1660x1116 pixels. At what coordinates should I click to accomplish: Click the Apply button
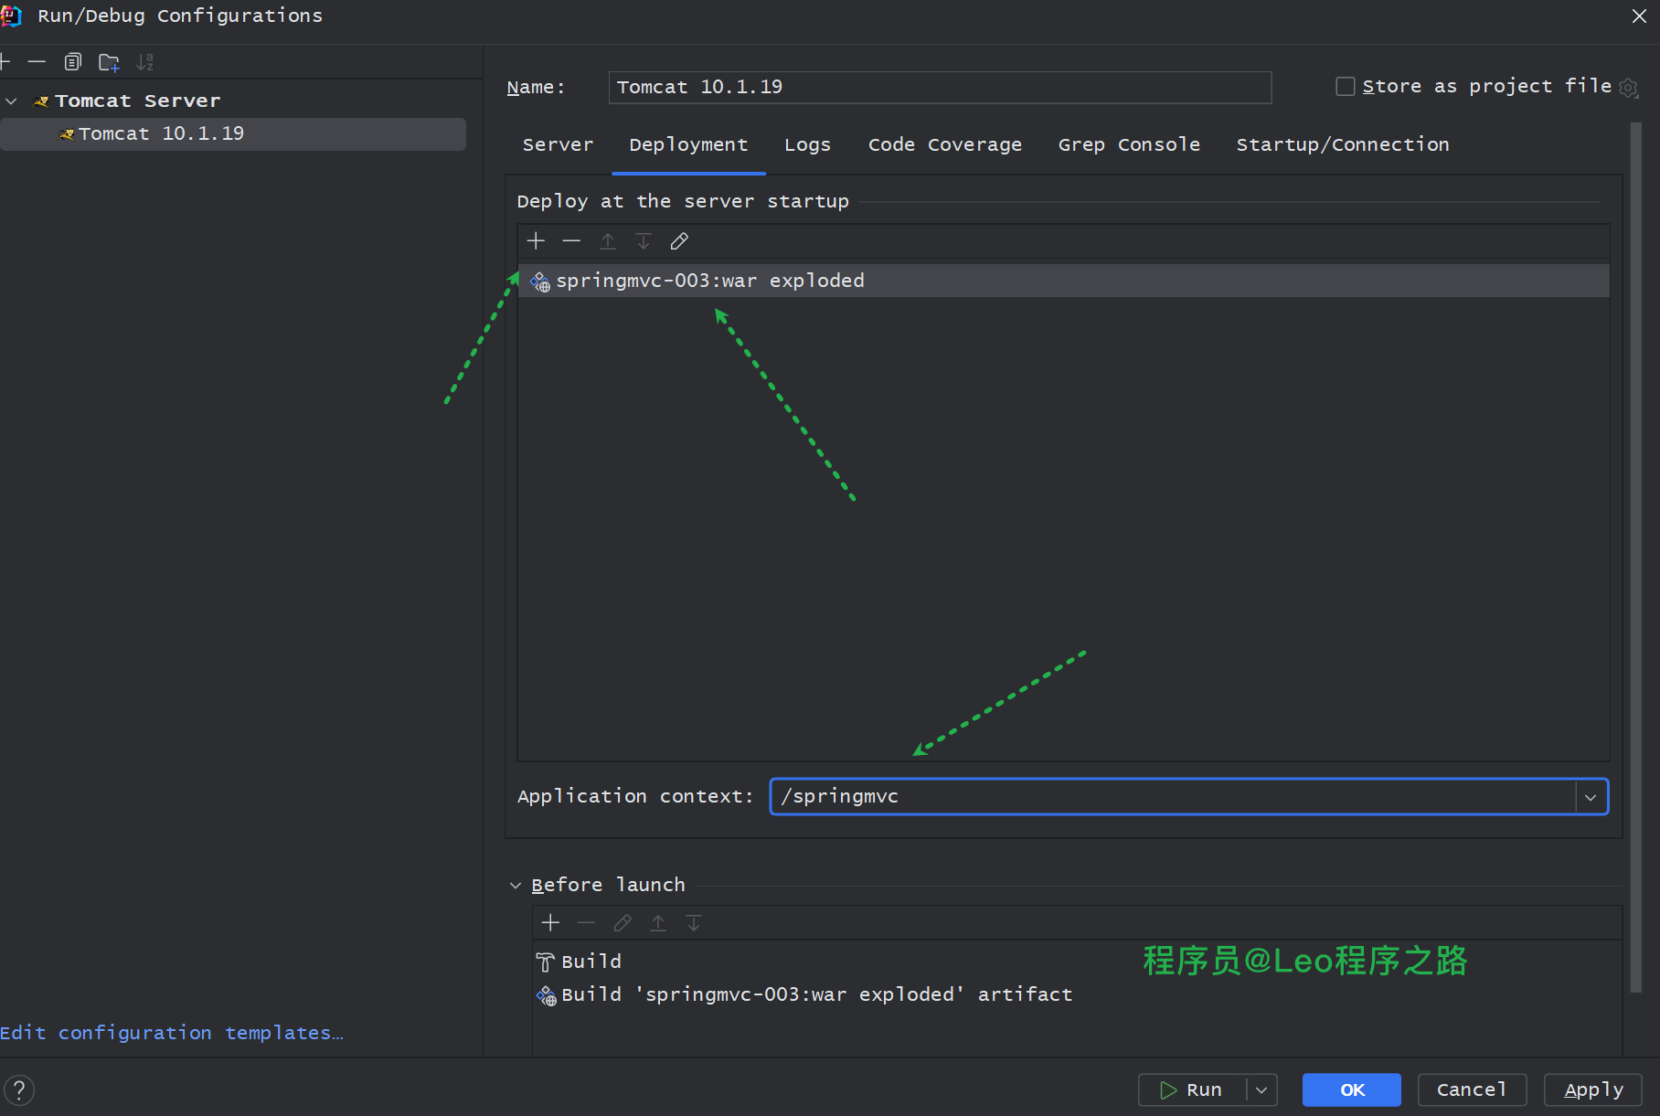point(1593,1090)
